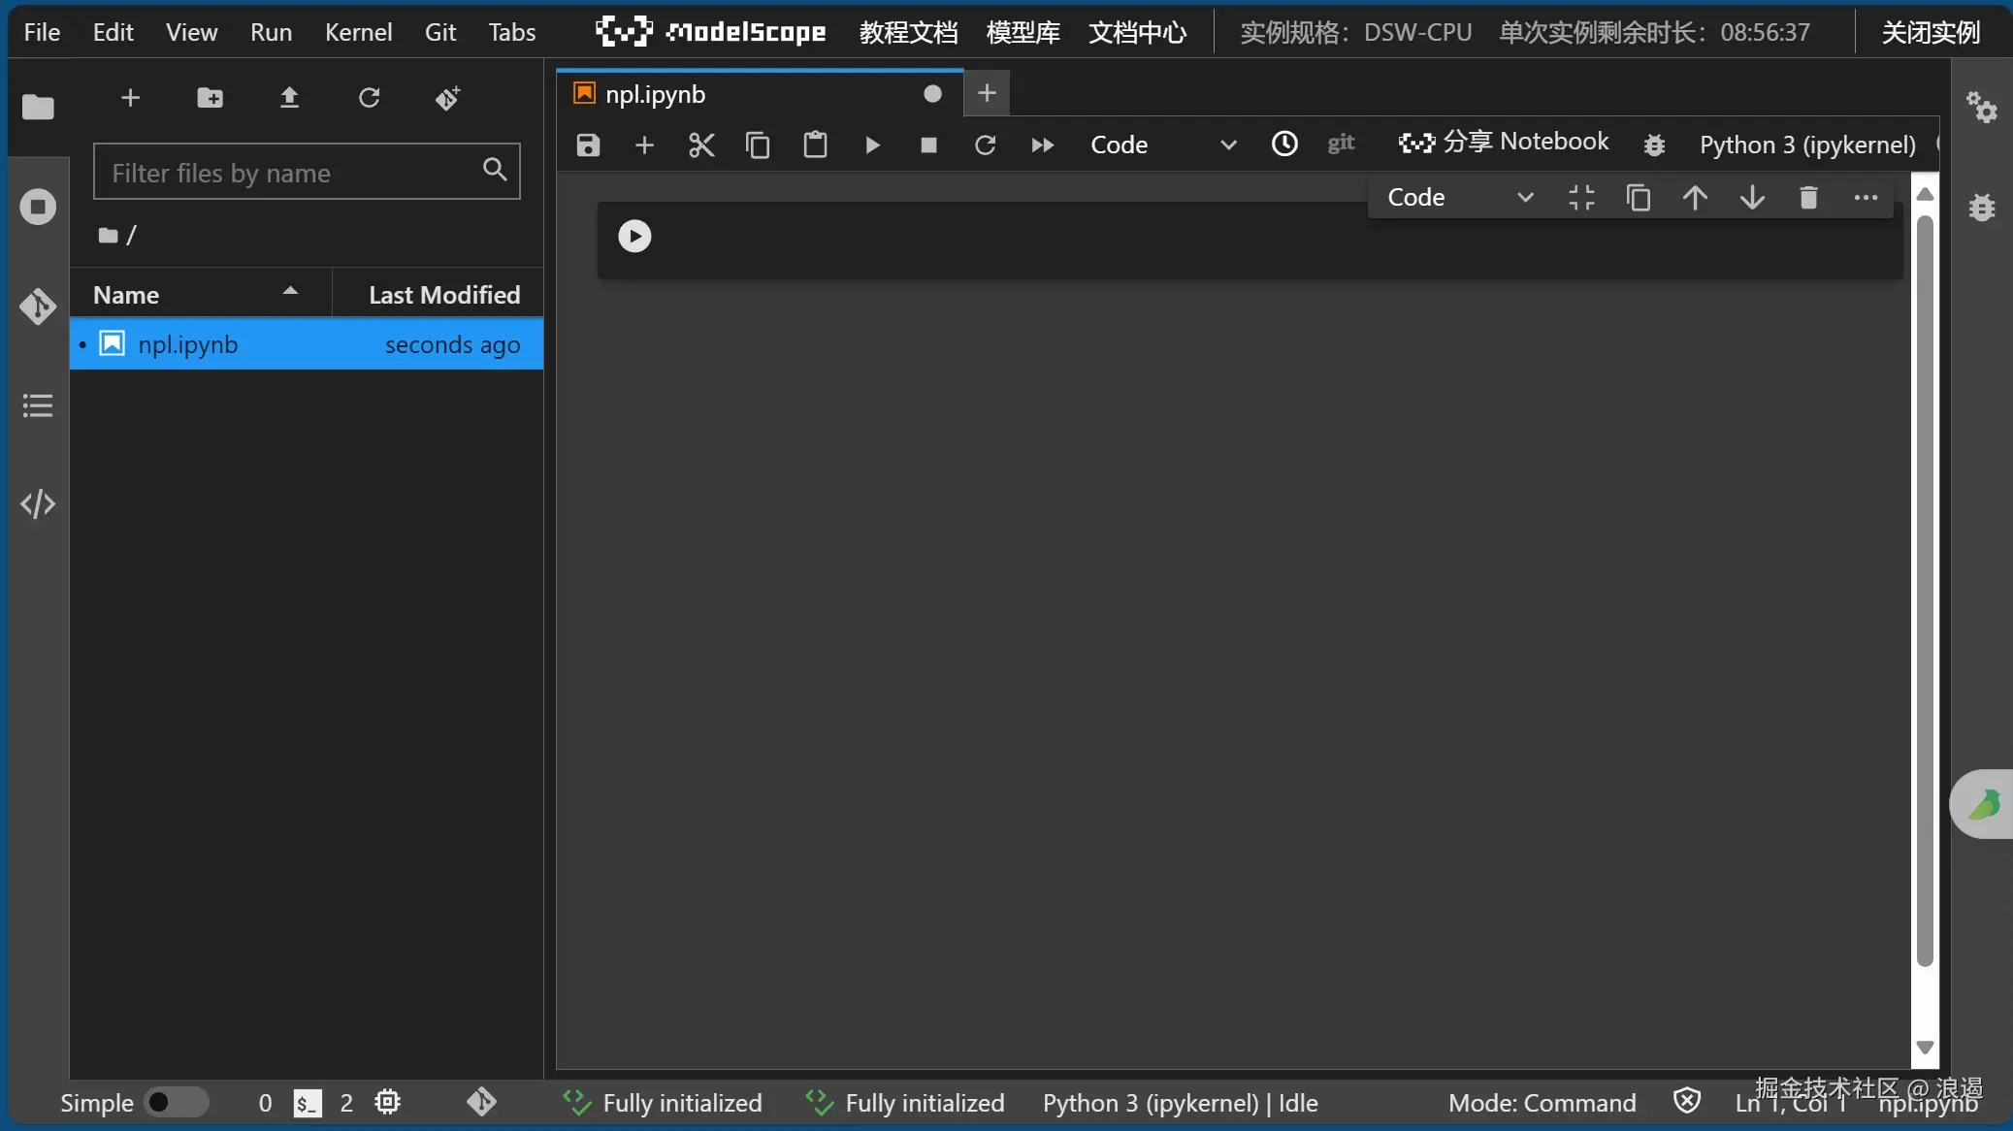Screen dimensions: 2013x1131
Task: Open the Git sidebar panel
Action: [38, 307]
